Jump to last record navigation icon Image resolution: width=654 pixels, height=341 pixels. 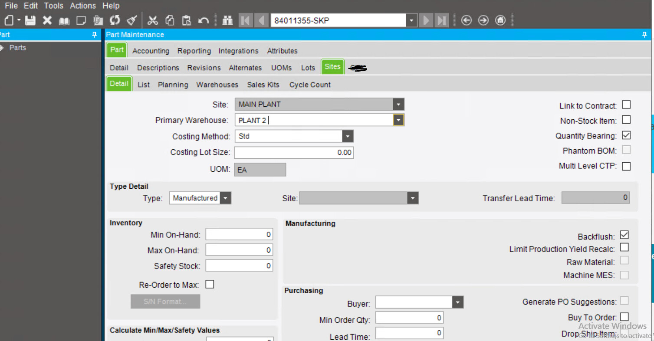pos(442,20)
